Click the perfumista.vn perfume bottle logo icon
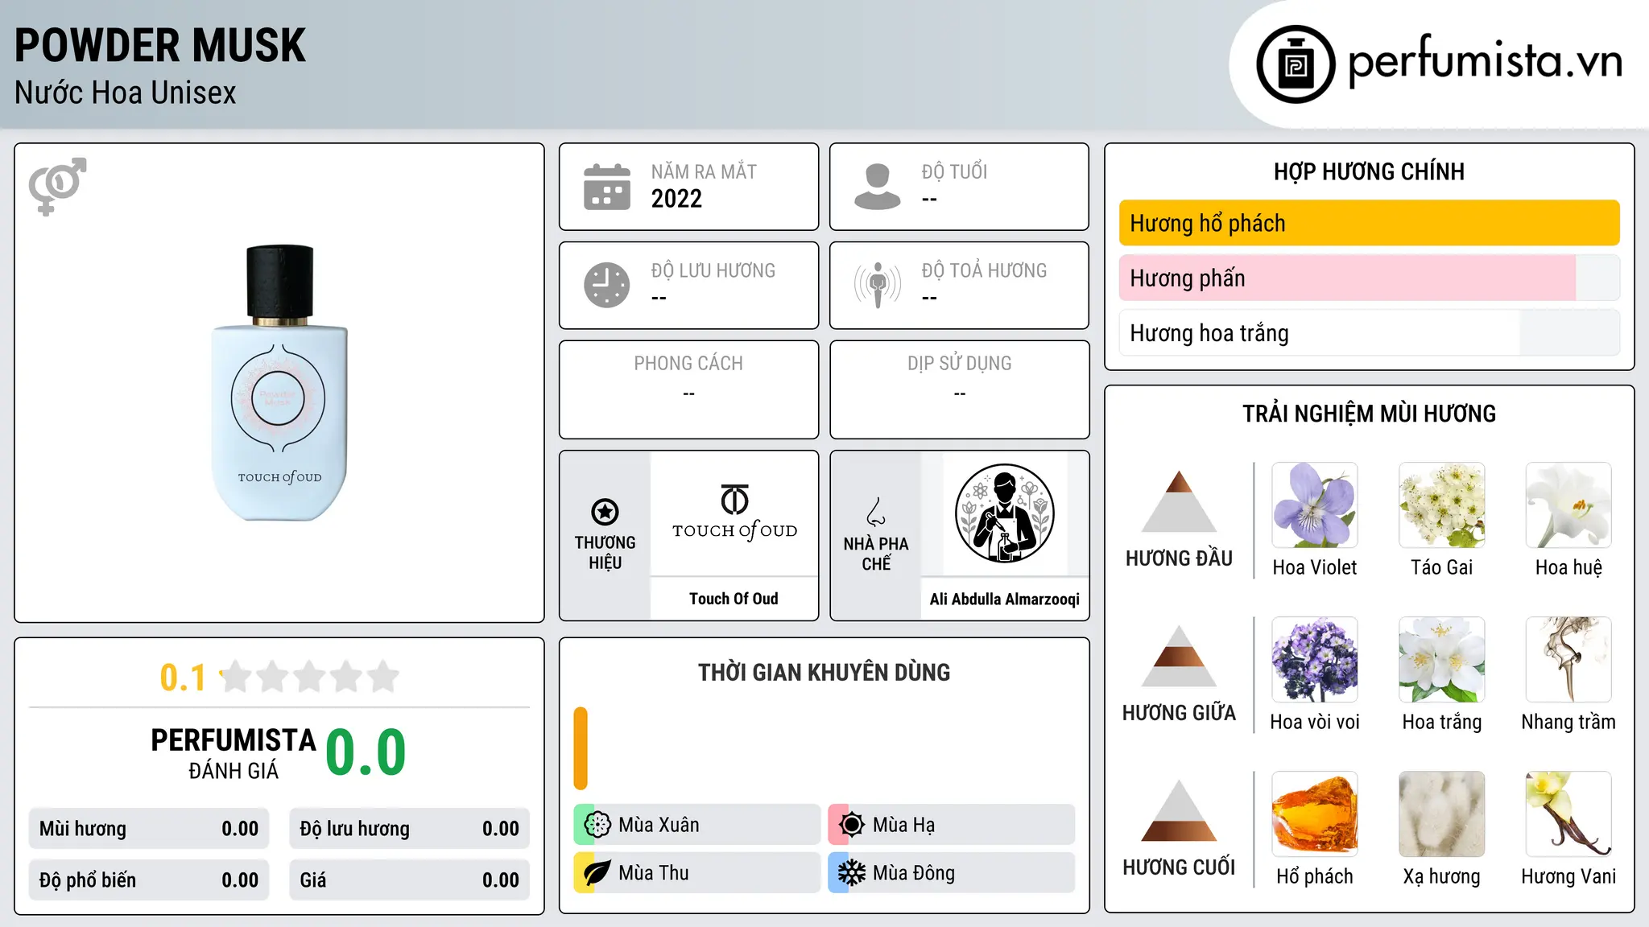The image size is (1649, 927). [1296, 64]
